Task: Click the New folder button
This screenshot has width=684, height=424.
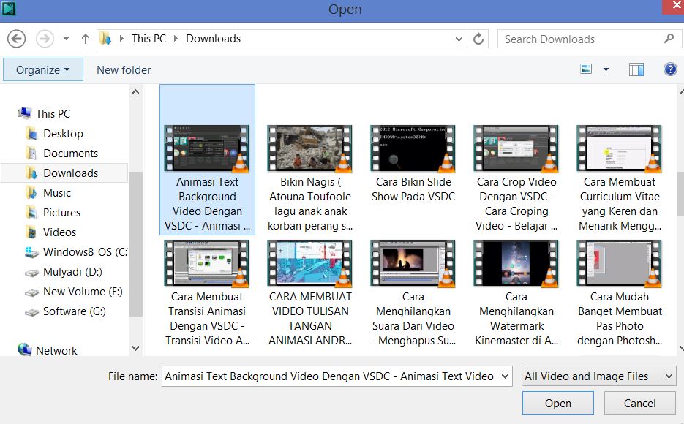Action: [x=124, y=70]
